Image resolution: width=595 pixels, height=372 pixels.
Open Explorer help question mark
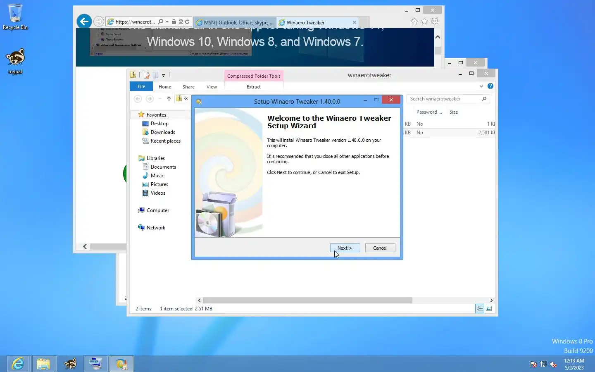(490, 86)
